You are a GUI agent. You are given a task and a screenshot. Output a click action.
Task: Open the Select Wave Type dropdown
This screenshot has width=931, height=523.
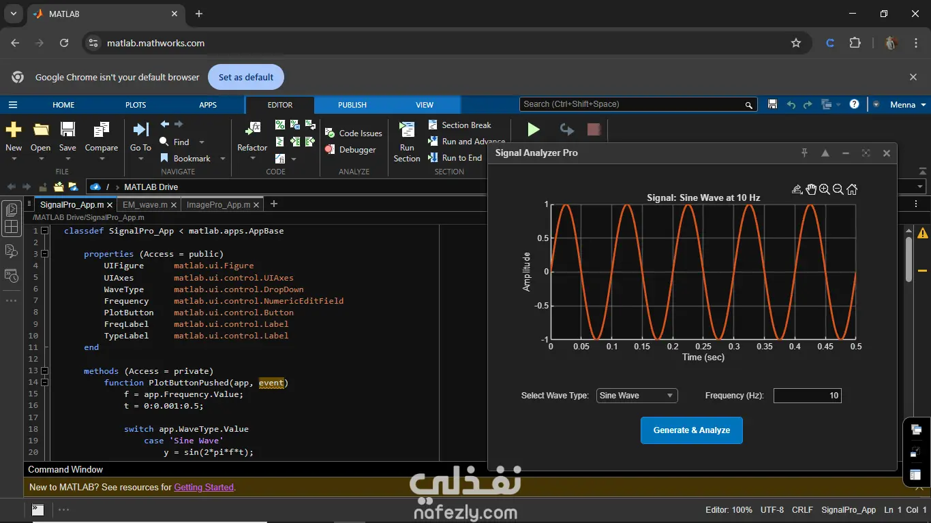[637, 396]
